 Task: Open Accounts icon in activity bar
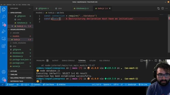tap(3, 72)
